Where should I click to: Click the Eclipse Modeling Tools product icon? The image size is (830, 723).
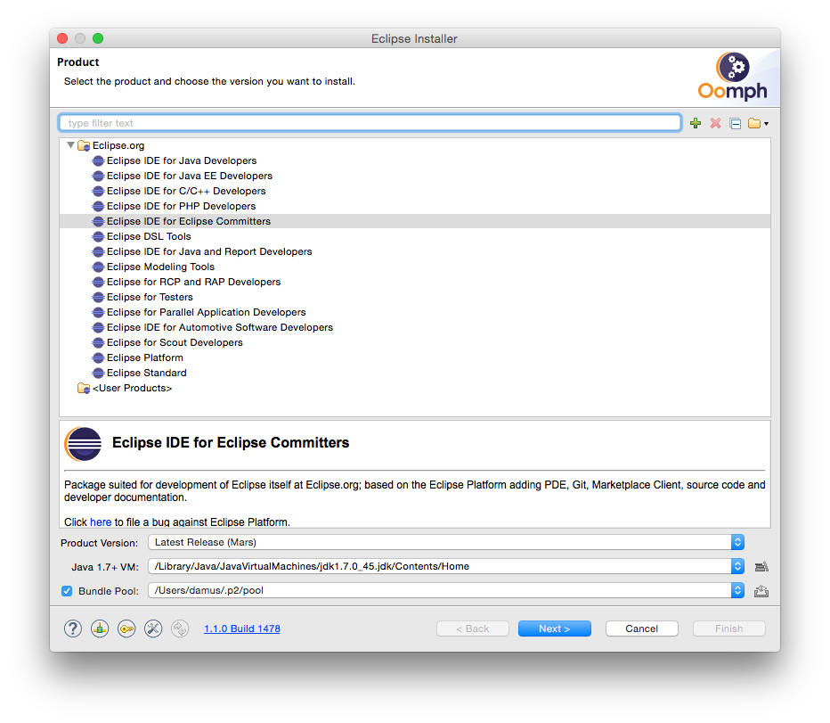(98, 267)
